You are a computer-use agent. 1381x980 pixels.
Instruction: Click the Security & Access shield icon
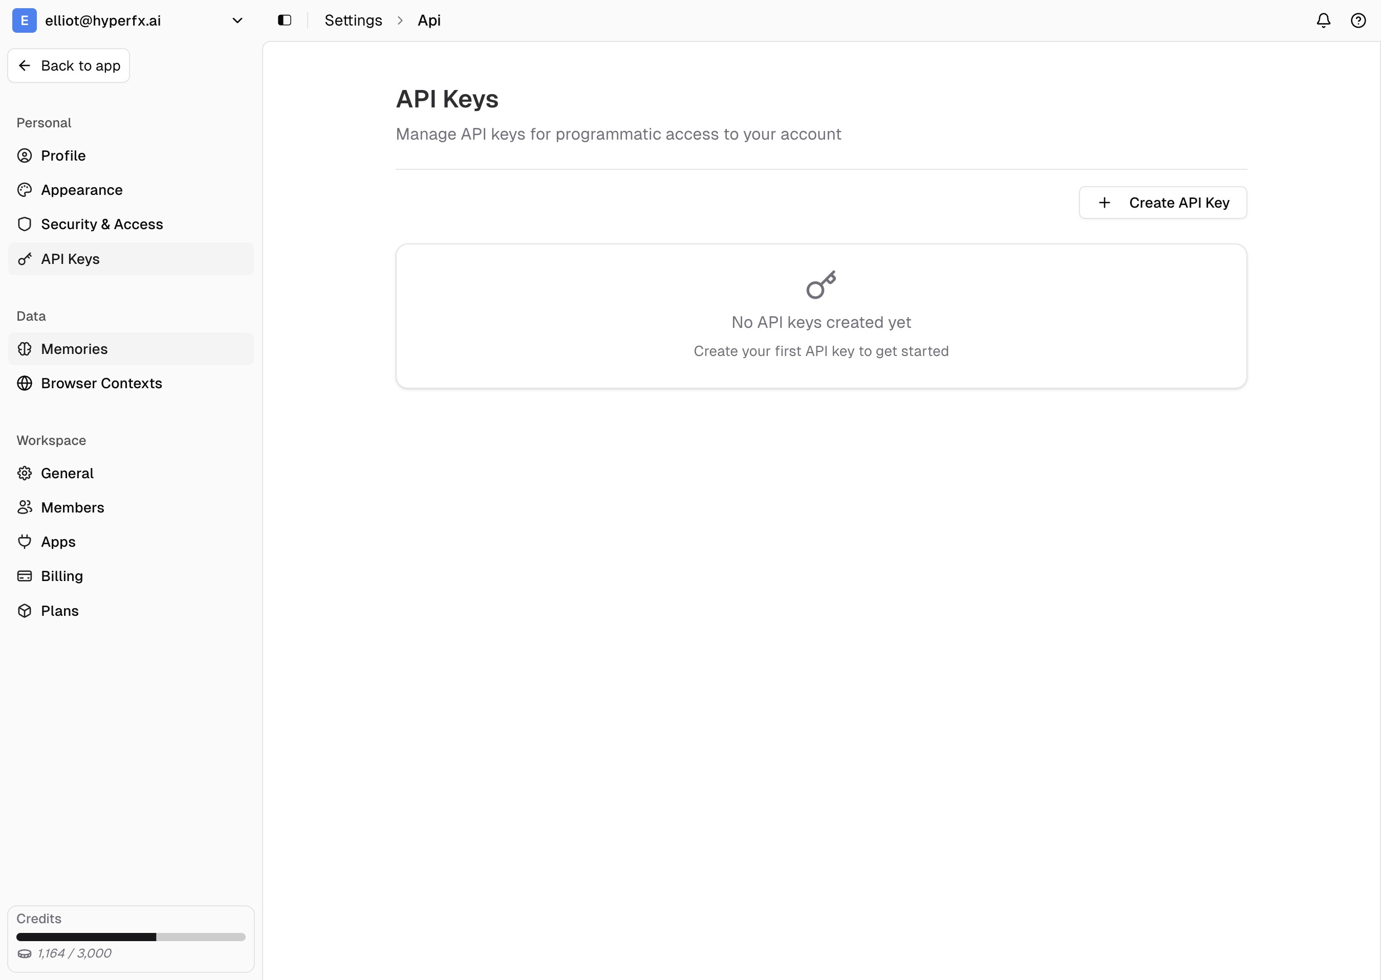[24, 224]
